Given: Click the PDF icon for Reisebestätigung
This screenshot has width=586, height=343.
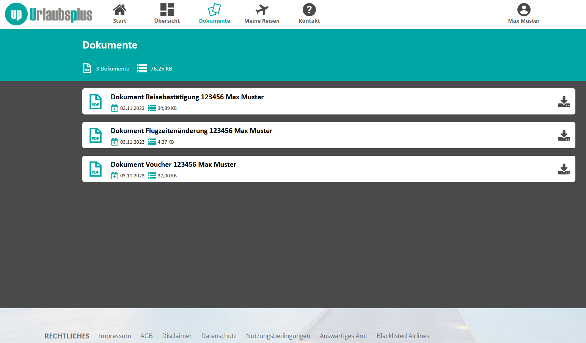Looking at the screenshot, I should pos(96,102).
